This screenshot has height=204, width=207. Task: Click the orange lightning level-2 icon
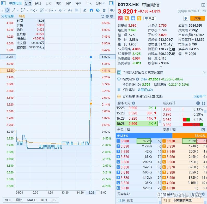[x=127, y=18]
